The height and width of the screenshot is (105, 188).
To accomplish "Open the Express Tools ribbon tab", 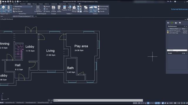I will 62,4.
